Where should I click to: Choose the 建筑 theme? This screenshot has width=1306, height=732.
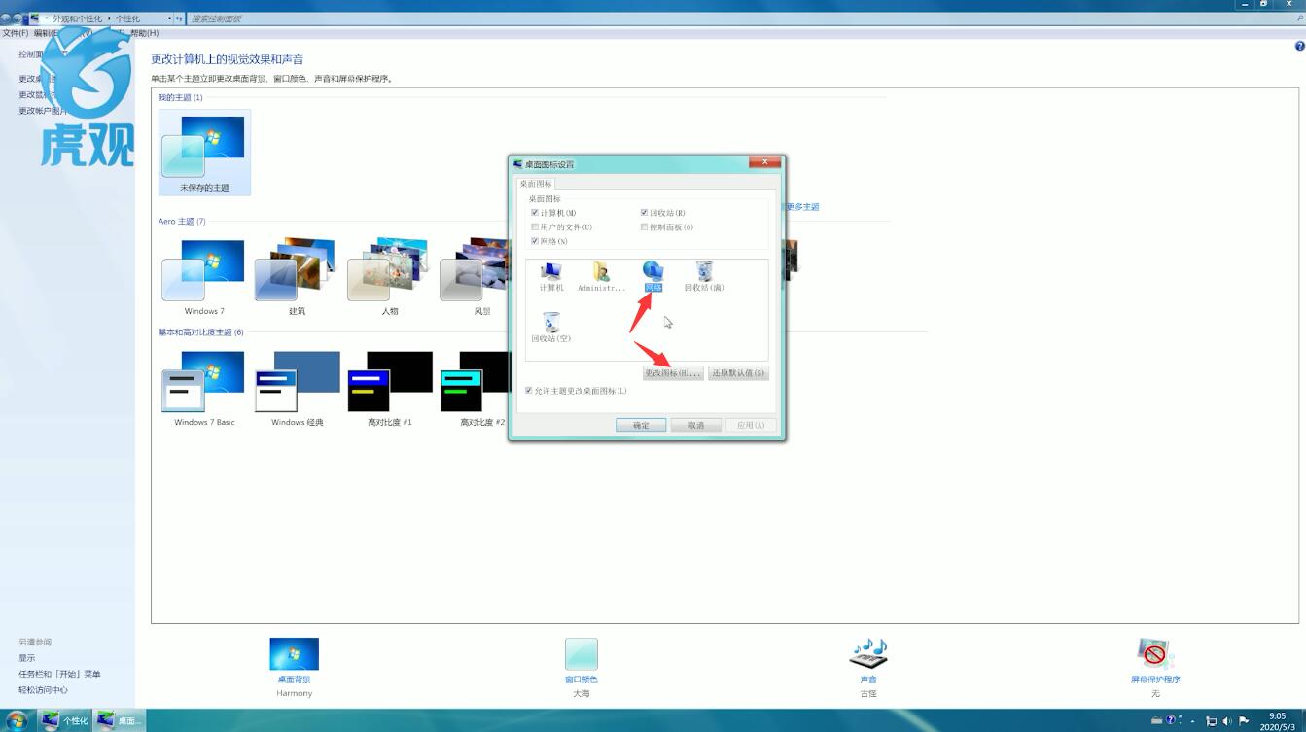pyautogui.click(x=297, y=278)
